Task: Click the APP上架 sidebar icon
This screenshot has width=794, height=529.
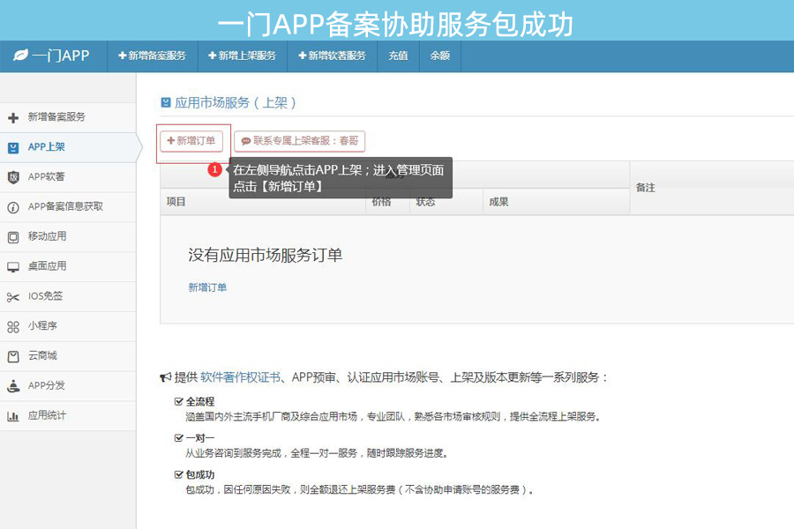Action: [x=13, y=148]
